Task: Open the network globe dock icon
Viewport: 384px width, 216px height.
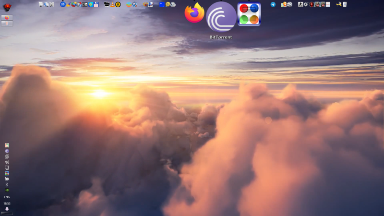Action: pyautogui.click(x=46, y=4)
